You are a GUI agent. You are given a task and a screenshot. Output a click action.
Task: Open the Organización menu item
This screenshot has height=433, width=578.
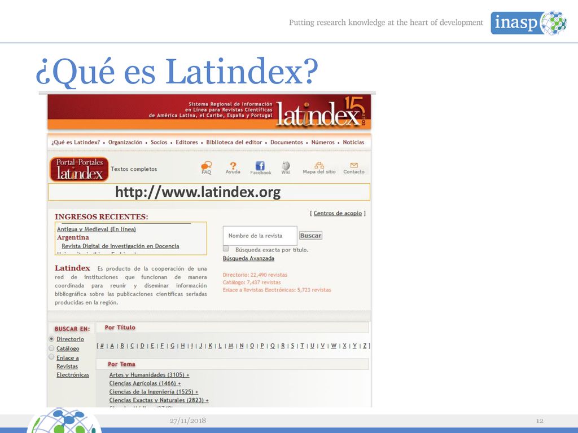coord(125,142)
